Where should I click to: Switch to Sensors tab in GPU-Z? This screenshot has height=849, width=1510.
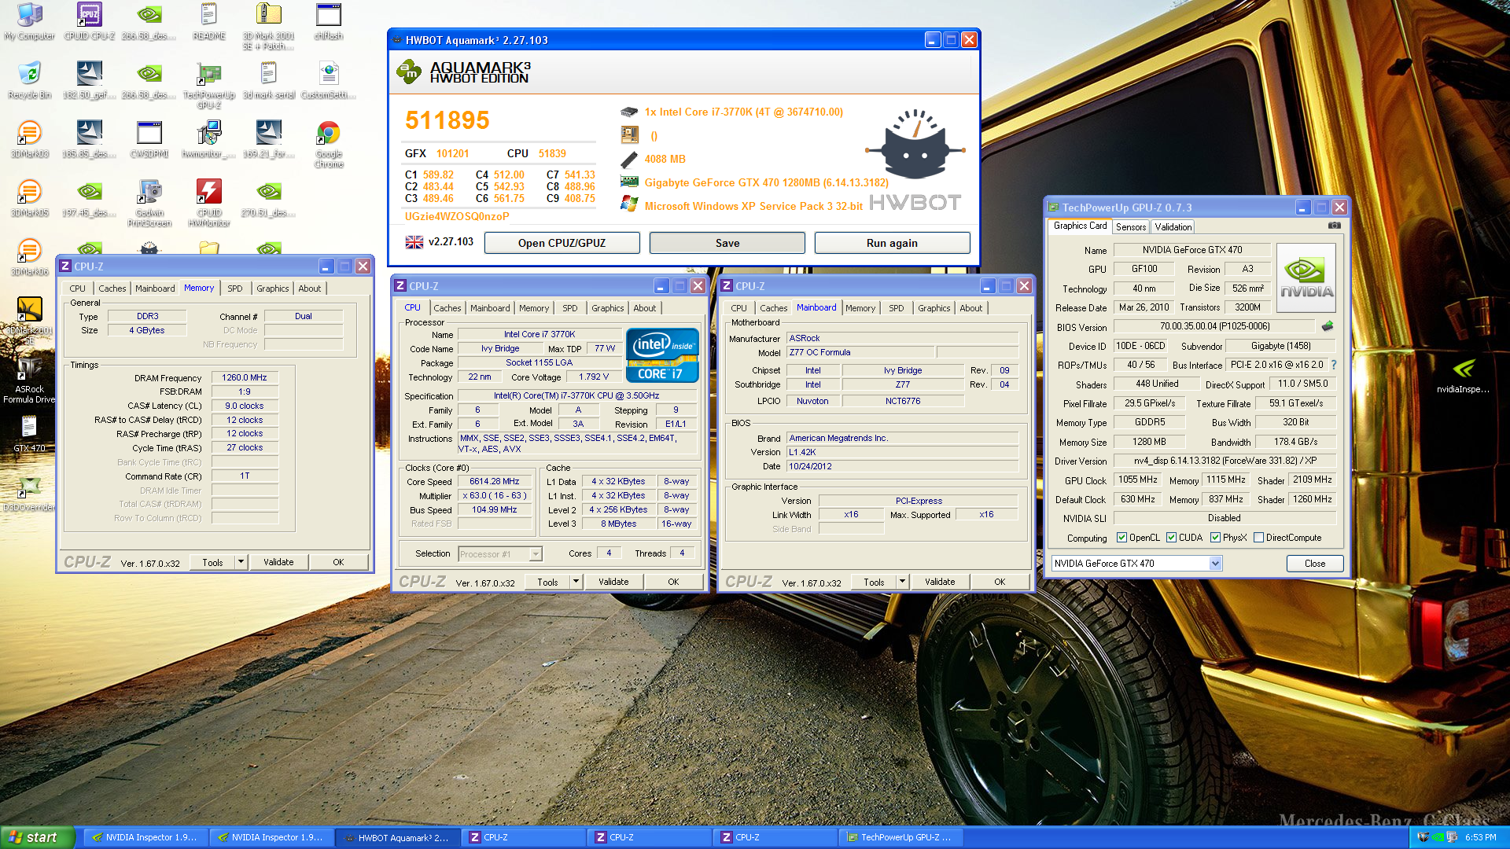(1131, 226)
